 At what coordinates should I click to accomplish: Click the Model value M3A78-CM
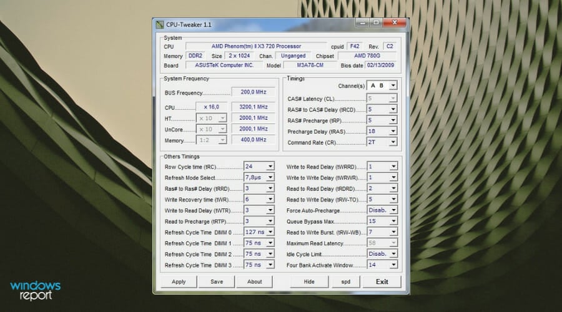(x=310, y=65)
